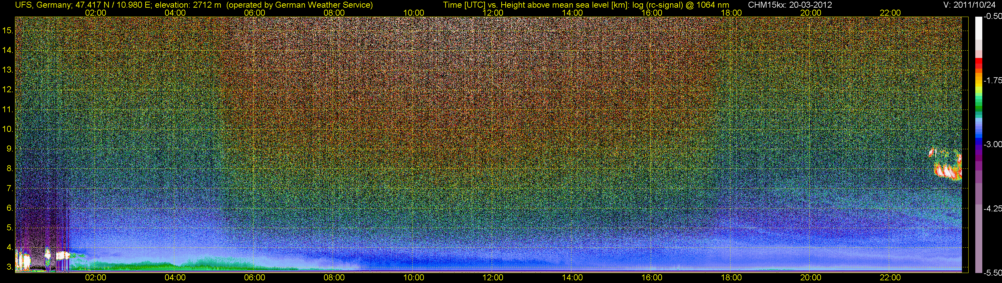1002x283 pixels.
Task: Select the 18:00 tick on bottom time axis
Action: 731,278
